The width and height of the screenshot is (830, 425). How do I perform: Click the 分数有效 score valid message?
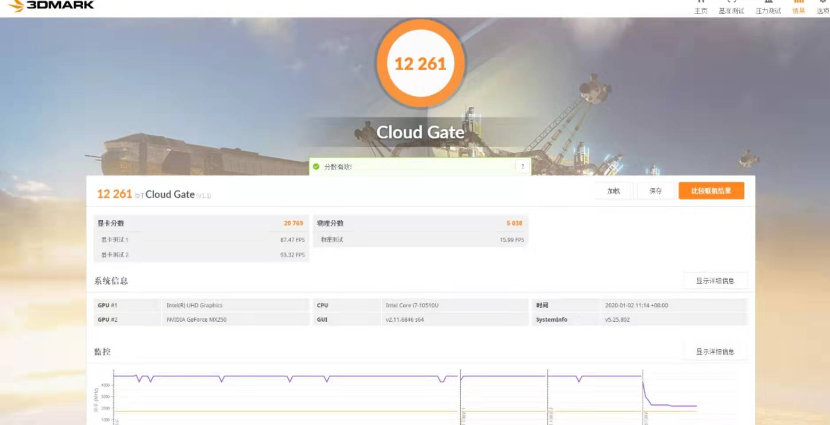[x=338, y=167]
